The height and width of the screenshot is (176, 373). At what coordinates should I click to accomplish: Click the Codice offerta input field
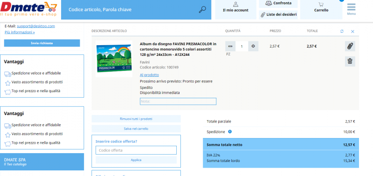(x=136, y=150)
